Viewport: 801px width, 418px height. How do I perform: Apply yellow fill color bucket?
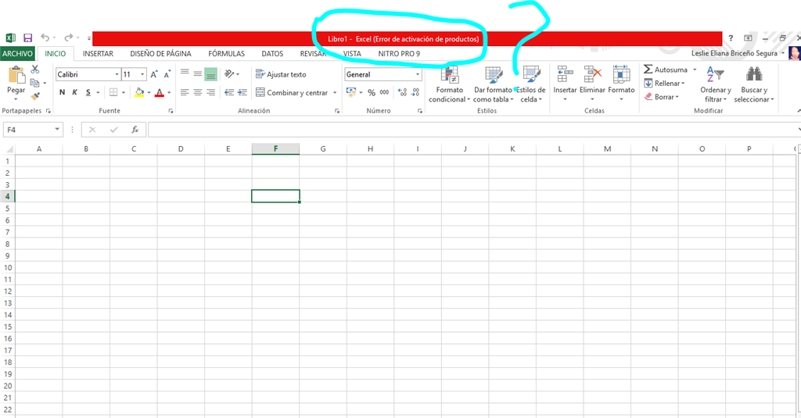pos(139,92)
